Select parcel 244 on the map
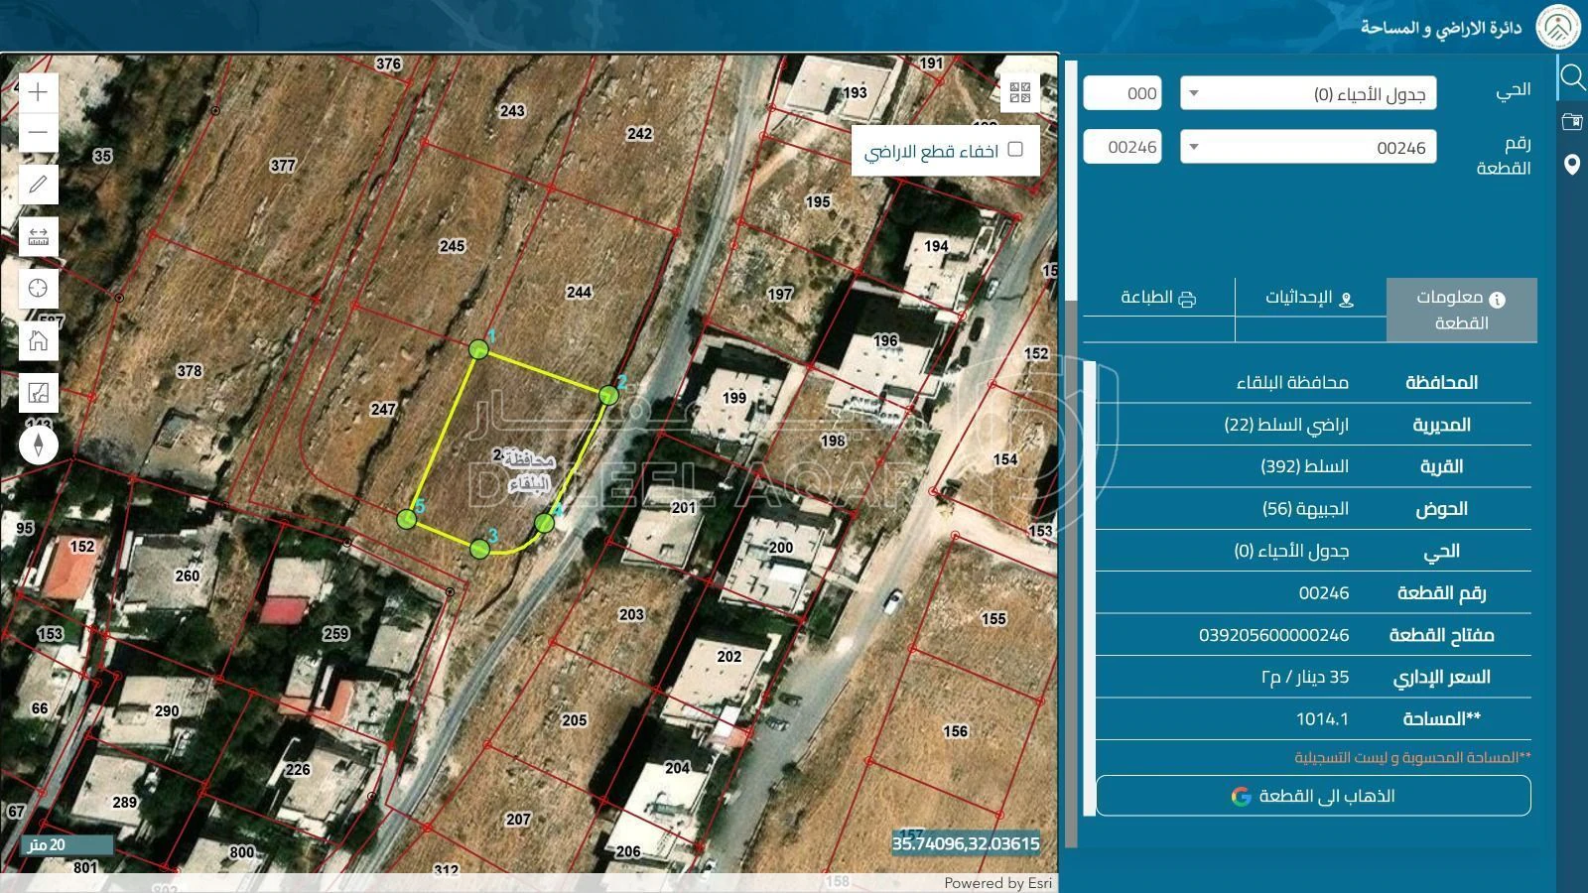1588x893 pixels. pos(579,292)
